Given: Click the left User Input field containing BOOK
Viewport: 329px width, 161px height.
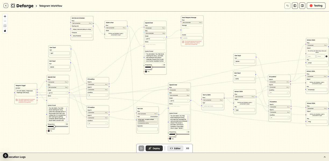Looking at the screenshot, I should (x=59, y=67).
